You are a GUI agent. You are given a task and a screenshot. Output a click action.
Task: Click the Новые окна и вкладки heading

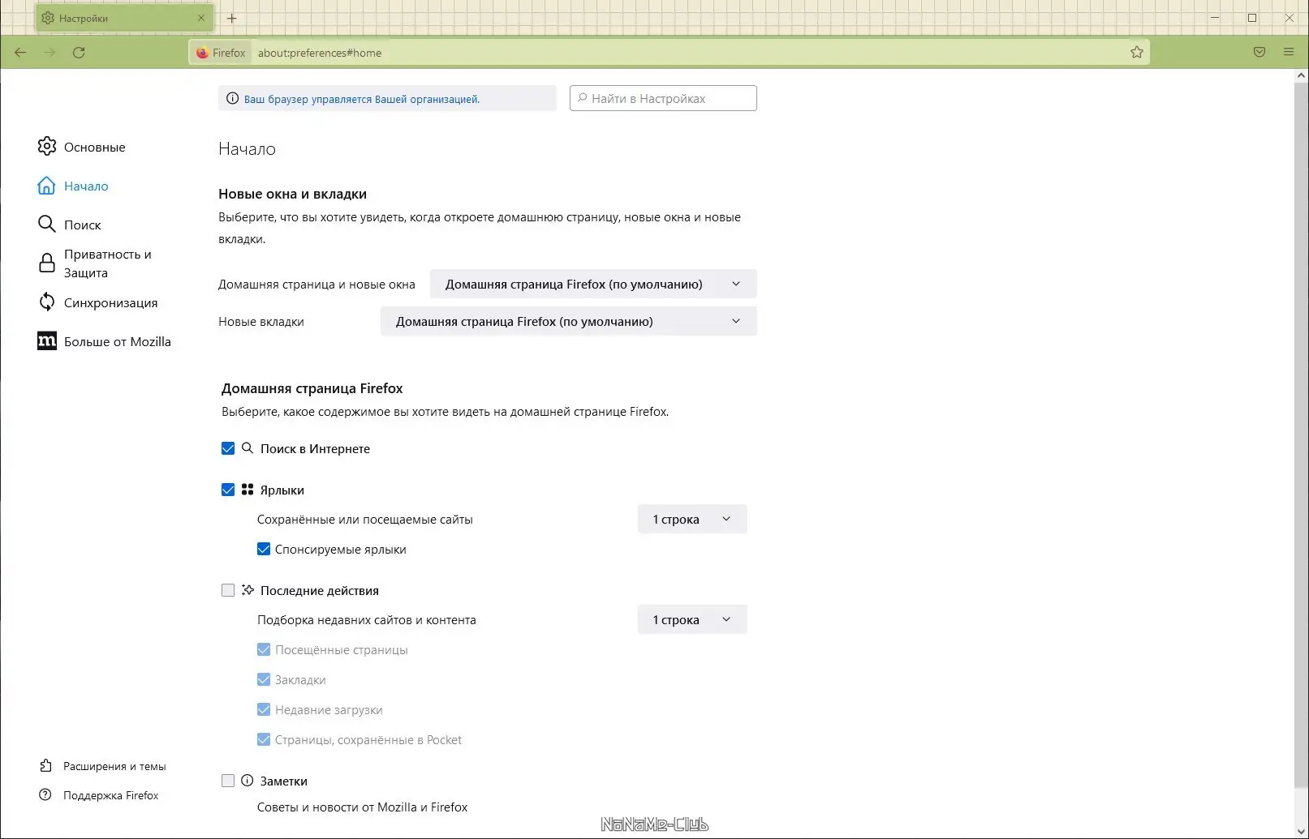[292, 194]
